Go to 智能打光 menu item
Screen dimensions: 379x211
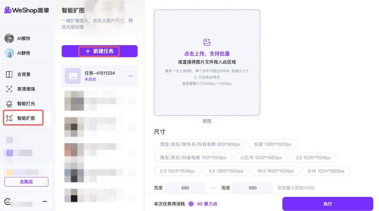click(27, 103)
